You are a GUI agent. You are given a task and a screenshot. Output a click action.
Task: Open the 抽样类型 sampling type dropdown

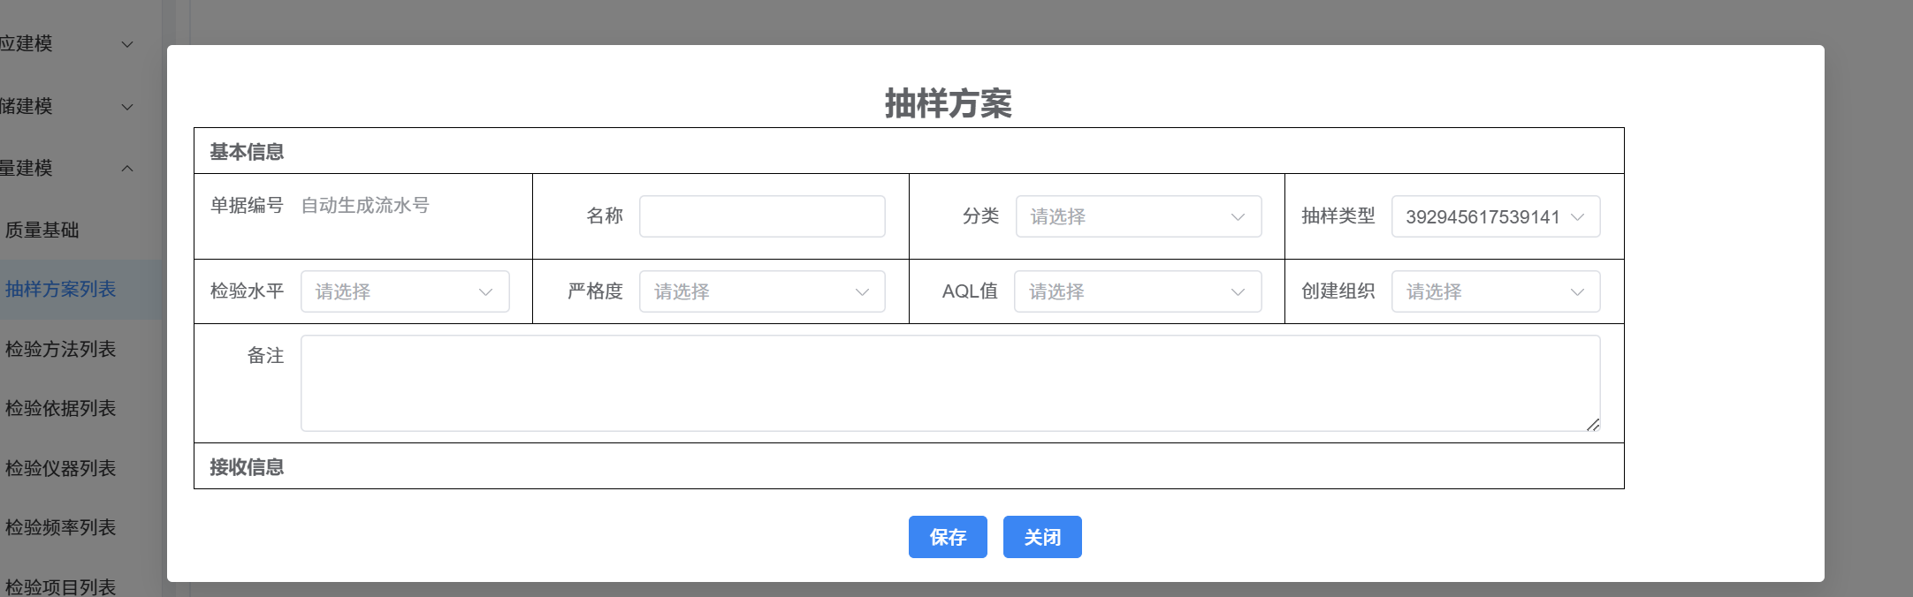coord(1495,216)
